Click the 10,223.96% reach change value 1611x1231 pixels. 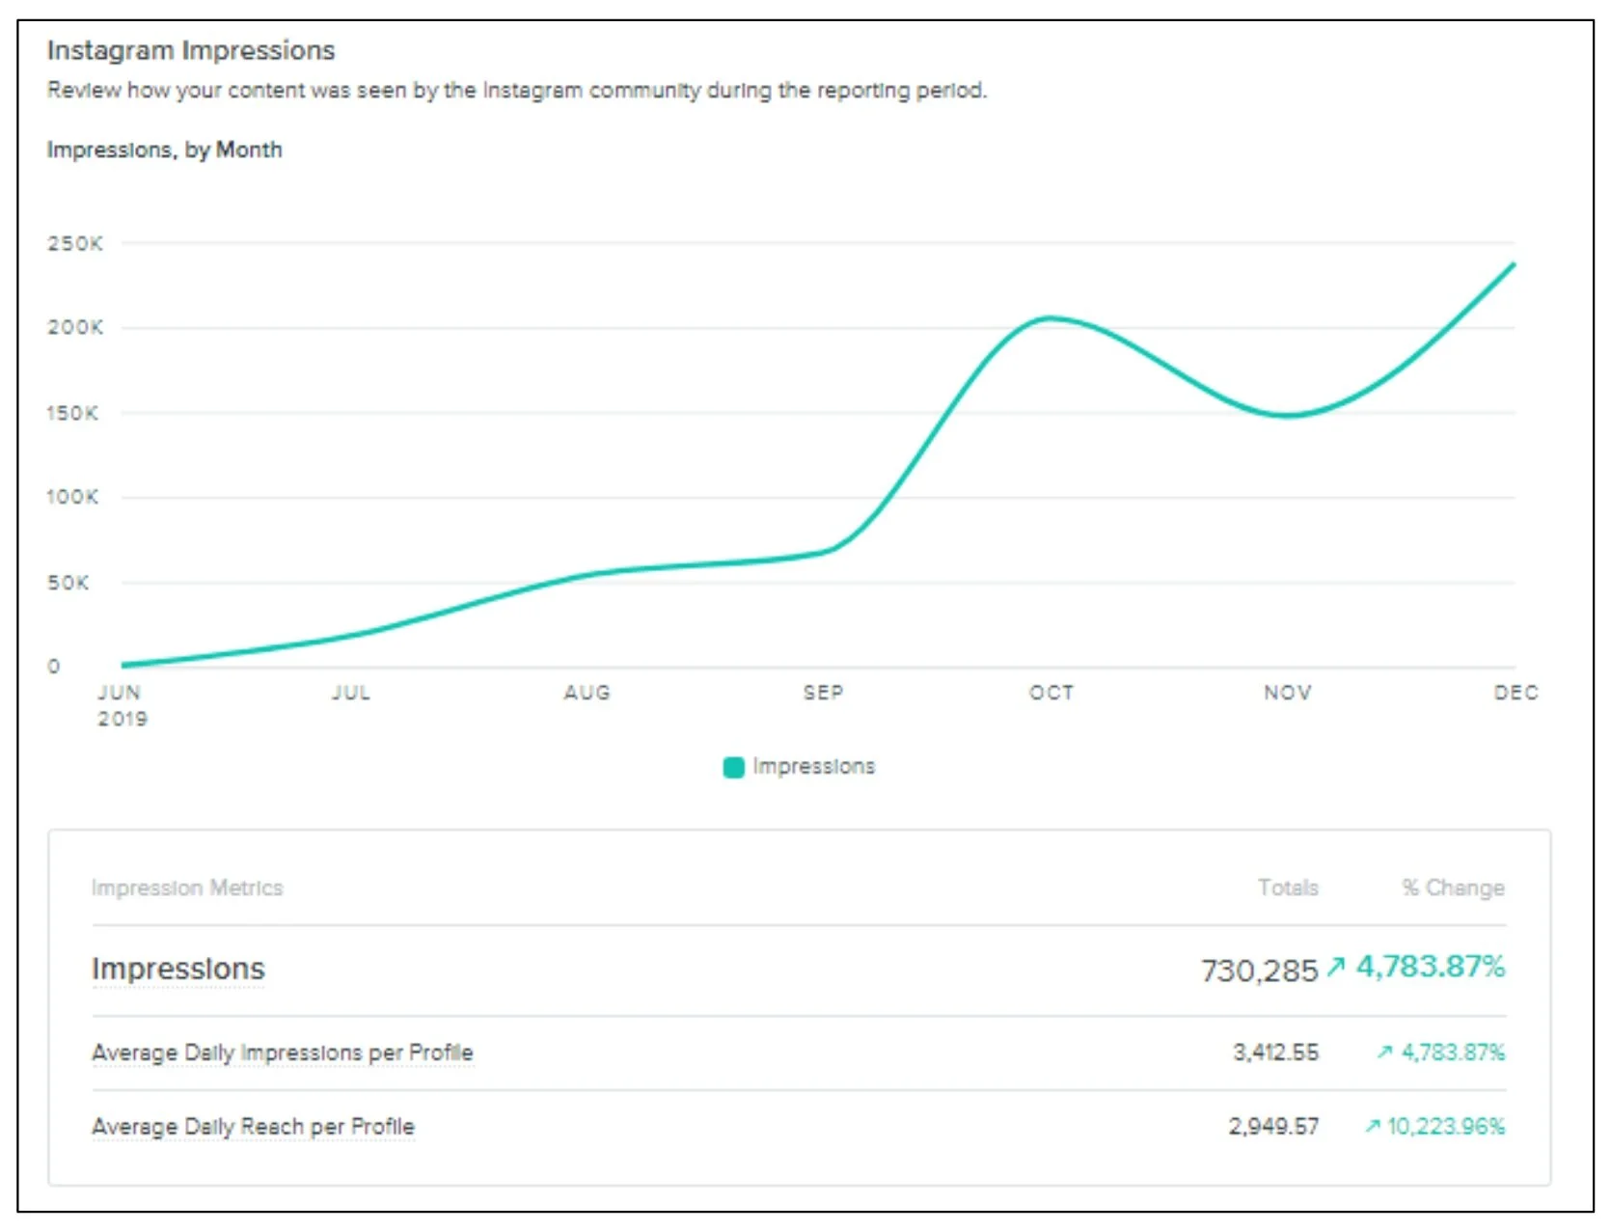(1446, 1127)
